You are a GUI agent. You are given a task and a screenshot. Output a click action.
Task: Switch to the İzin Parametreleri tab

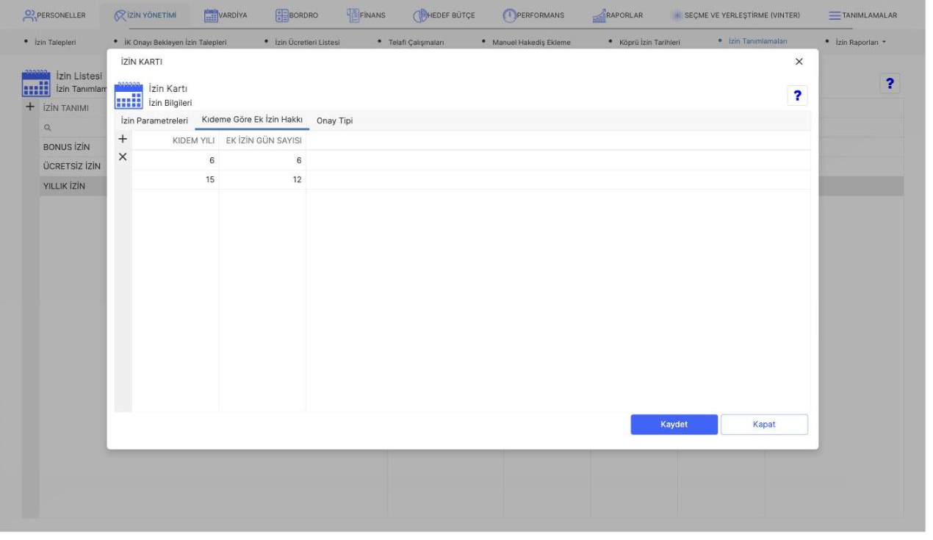point(155,120)
